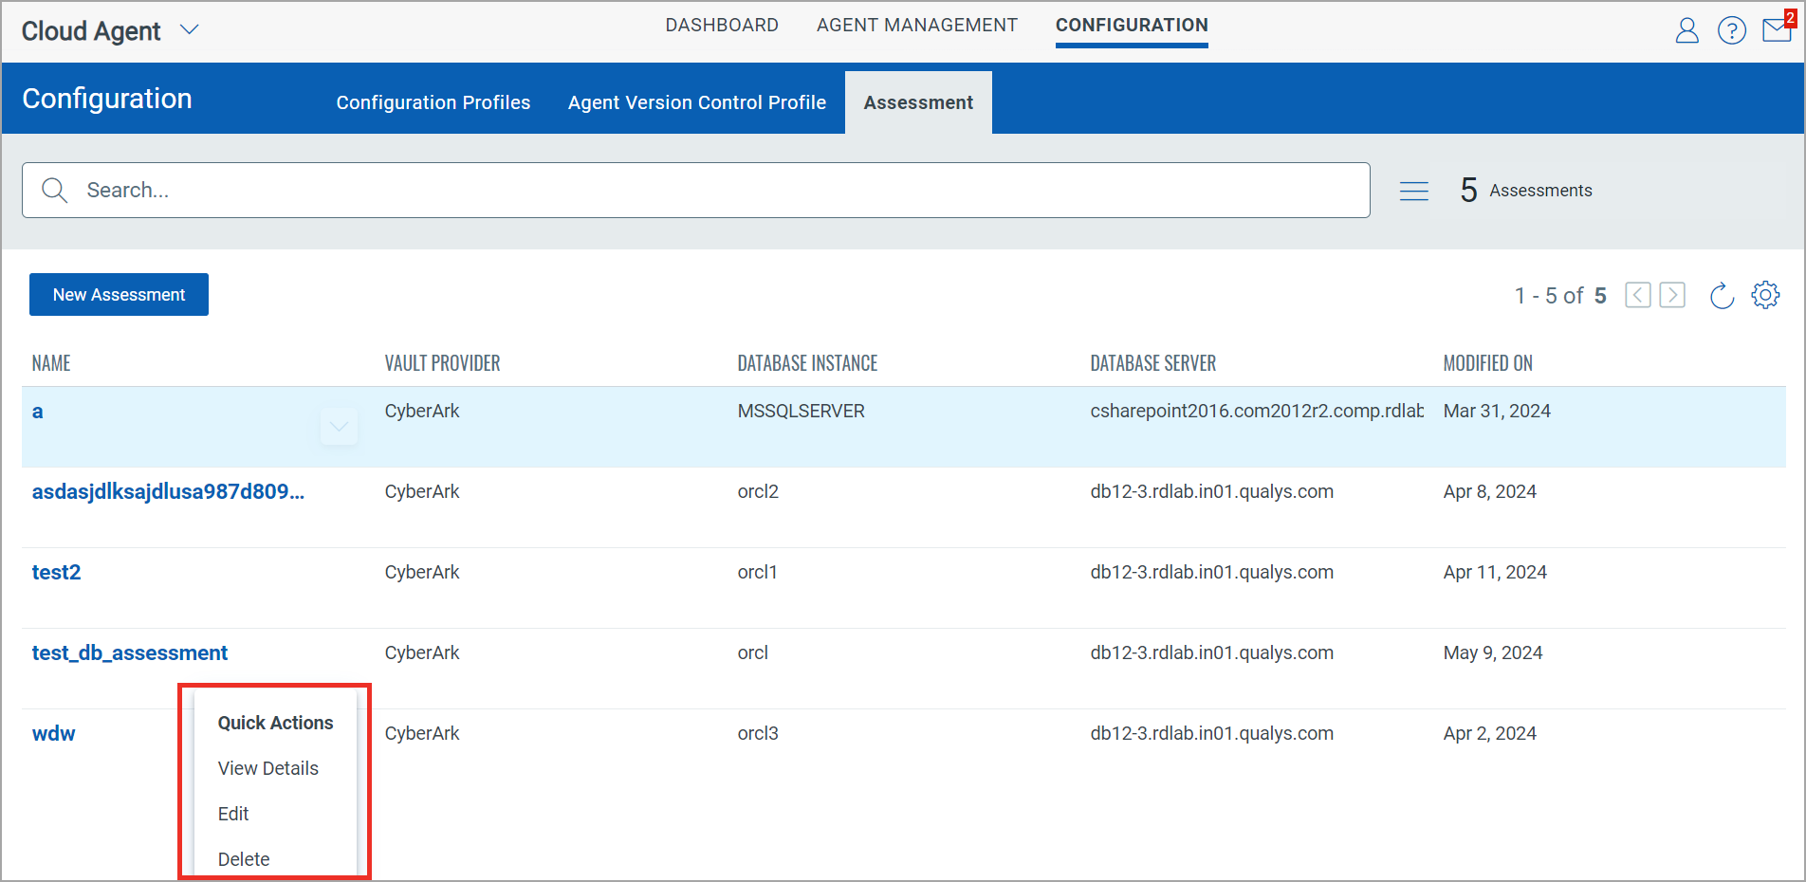
Task: Sort by DATABASE SERVER column header
Action: (x=1152, y=363)
